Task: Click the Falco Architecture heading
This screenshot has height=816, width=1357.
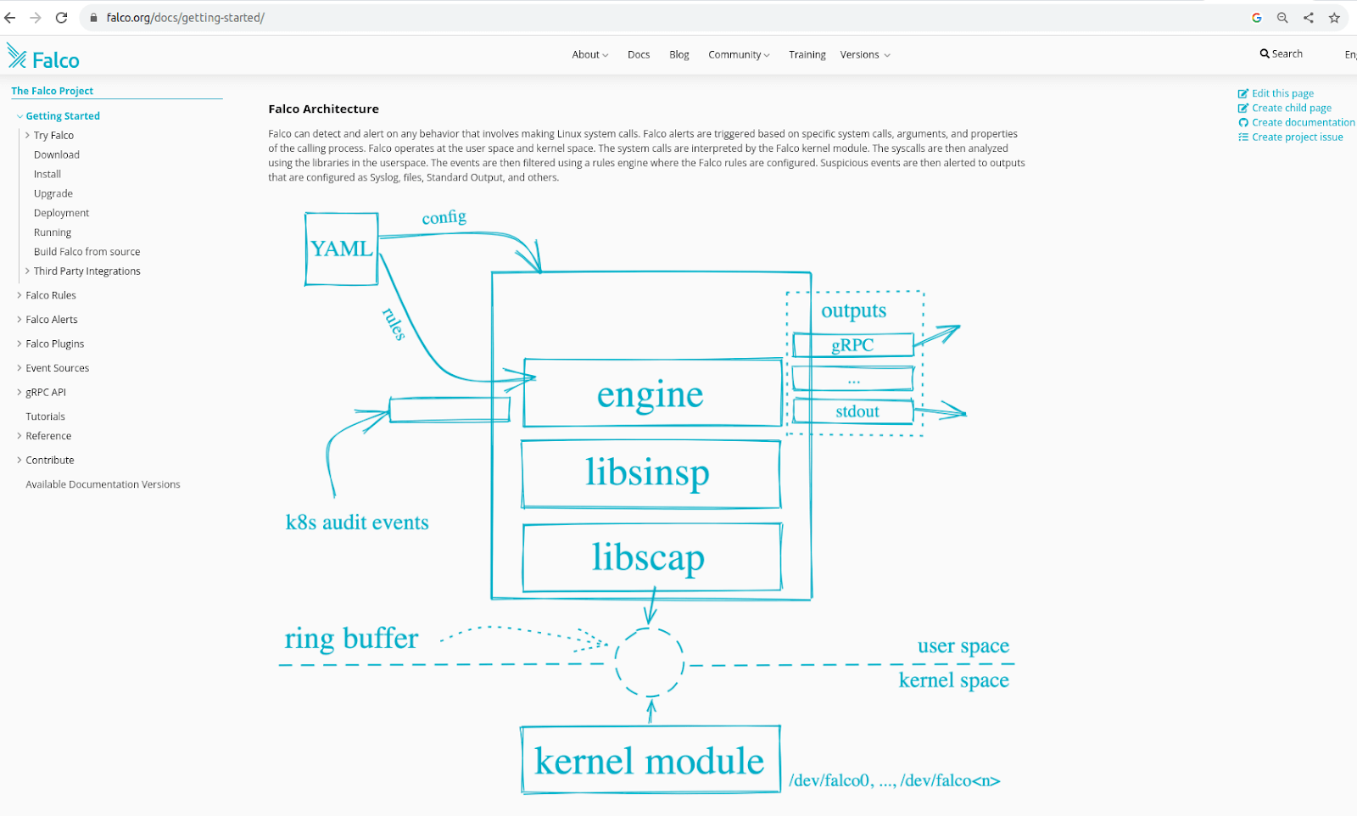Action: point(324,109)
